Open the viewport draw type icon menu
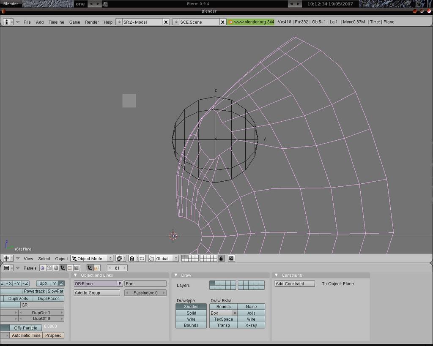The width and height of the screenshot is (433, 346). click(x=121, y=259)
